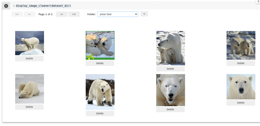Run the display_image_cleaner code cell
Image resolution: width=260 pixels, height=126 pixels.
click(6, 6)
